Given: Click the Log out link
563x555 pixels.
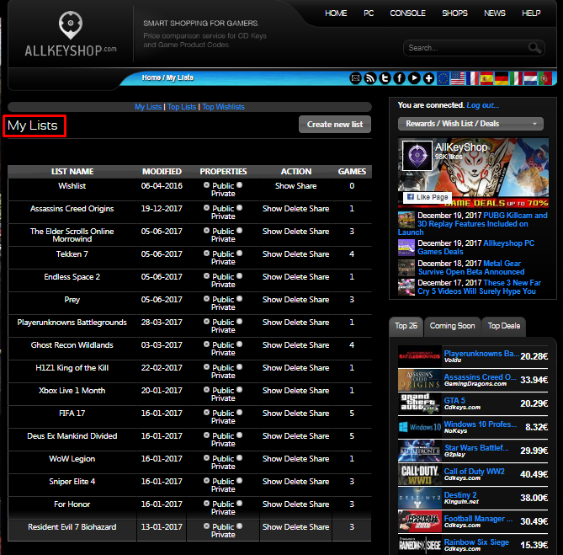Looking at the screenshot, I should (x=483, y=105).
